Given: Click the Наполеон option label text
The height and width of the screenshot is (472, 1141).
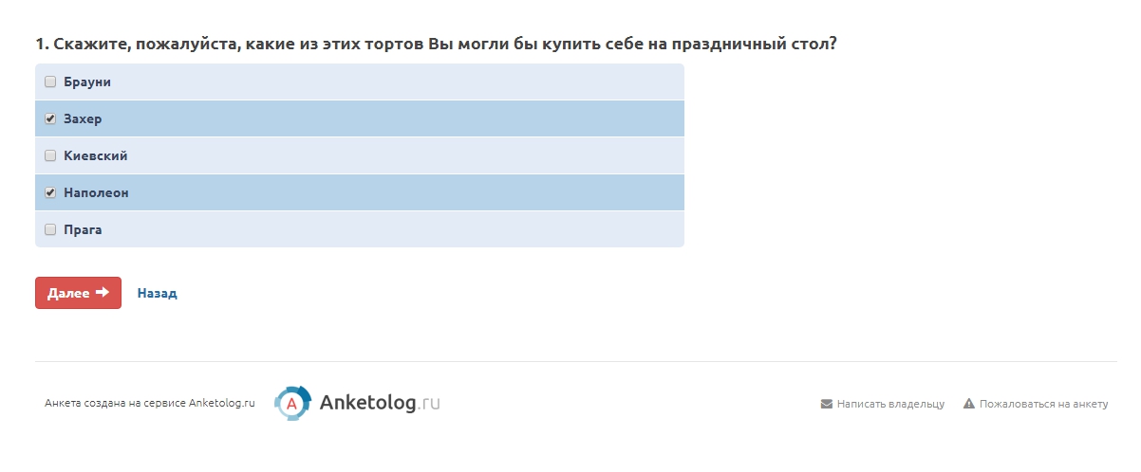Looking at the screenshot, I should [96, 192].
